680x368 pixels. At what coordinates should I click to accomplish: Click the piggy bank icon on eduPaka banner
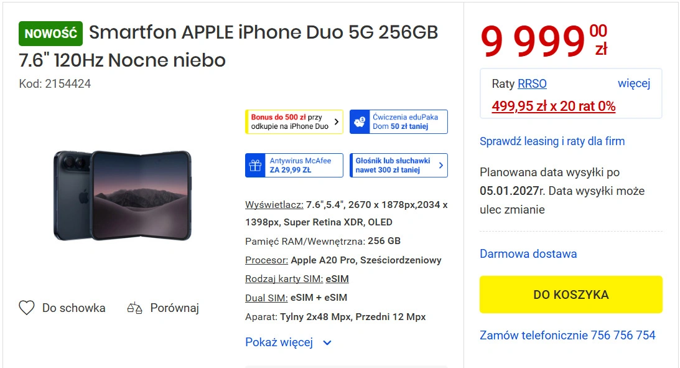(360, 122)
